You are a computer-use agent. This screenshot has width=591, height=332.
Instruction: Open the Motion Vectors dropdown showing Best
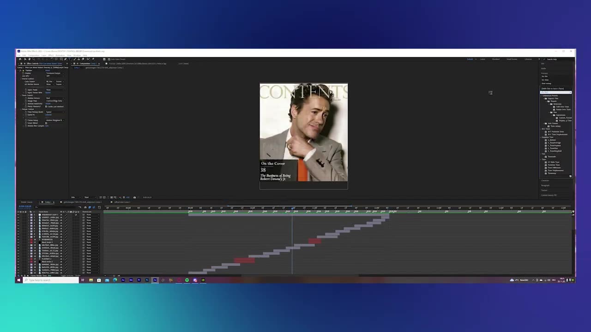click(x=55, y=98)
